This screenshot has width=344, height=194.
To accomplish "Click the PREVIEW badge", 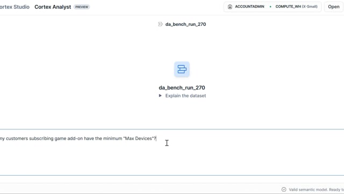I will click(82, 7).
